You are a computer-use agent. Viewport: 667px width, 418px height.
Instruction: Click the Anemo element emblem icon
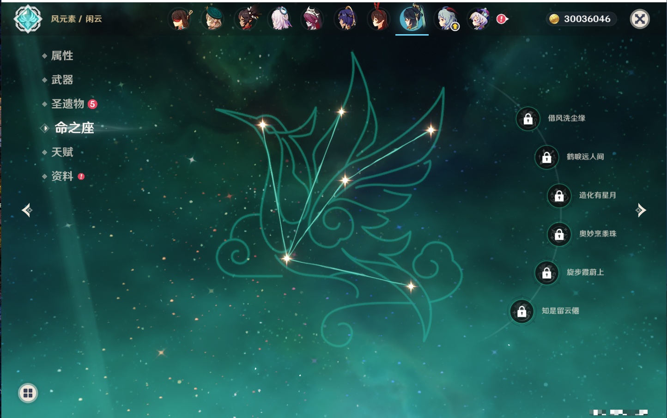click(28, 19)
